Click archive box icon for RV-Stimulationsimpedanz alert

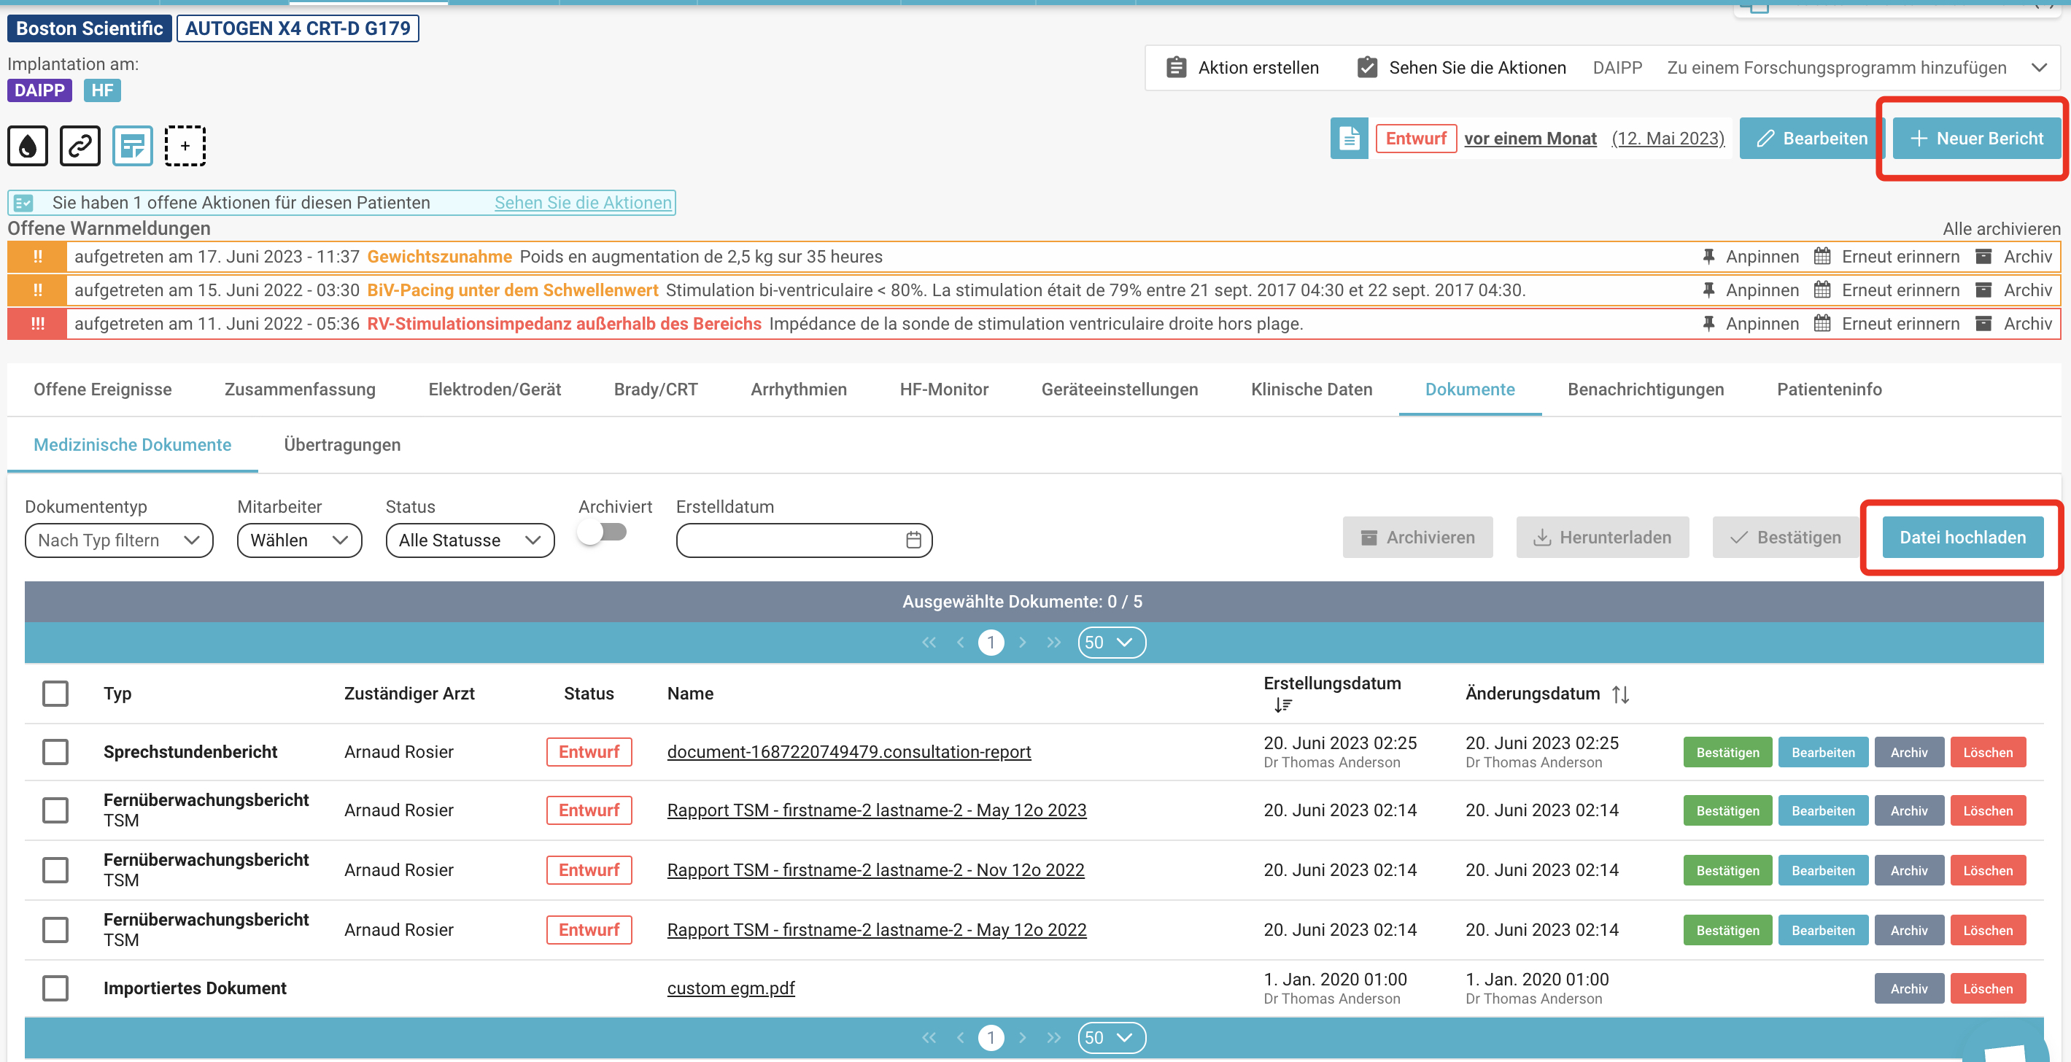[1983, 324]
